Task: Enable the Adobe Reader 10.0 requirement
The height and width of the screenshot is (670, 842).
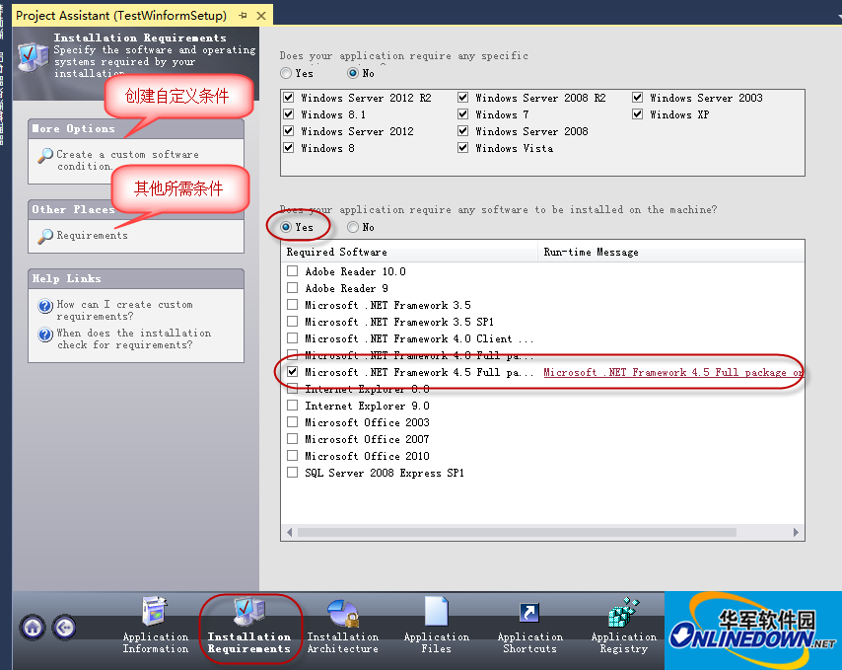Action: (x=293, y=271)
